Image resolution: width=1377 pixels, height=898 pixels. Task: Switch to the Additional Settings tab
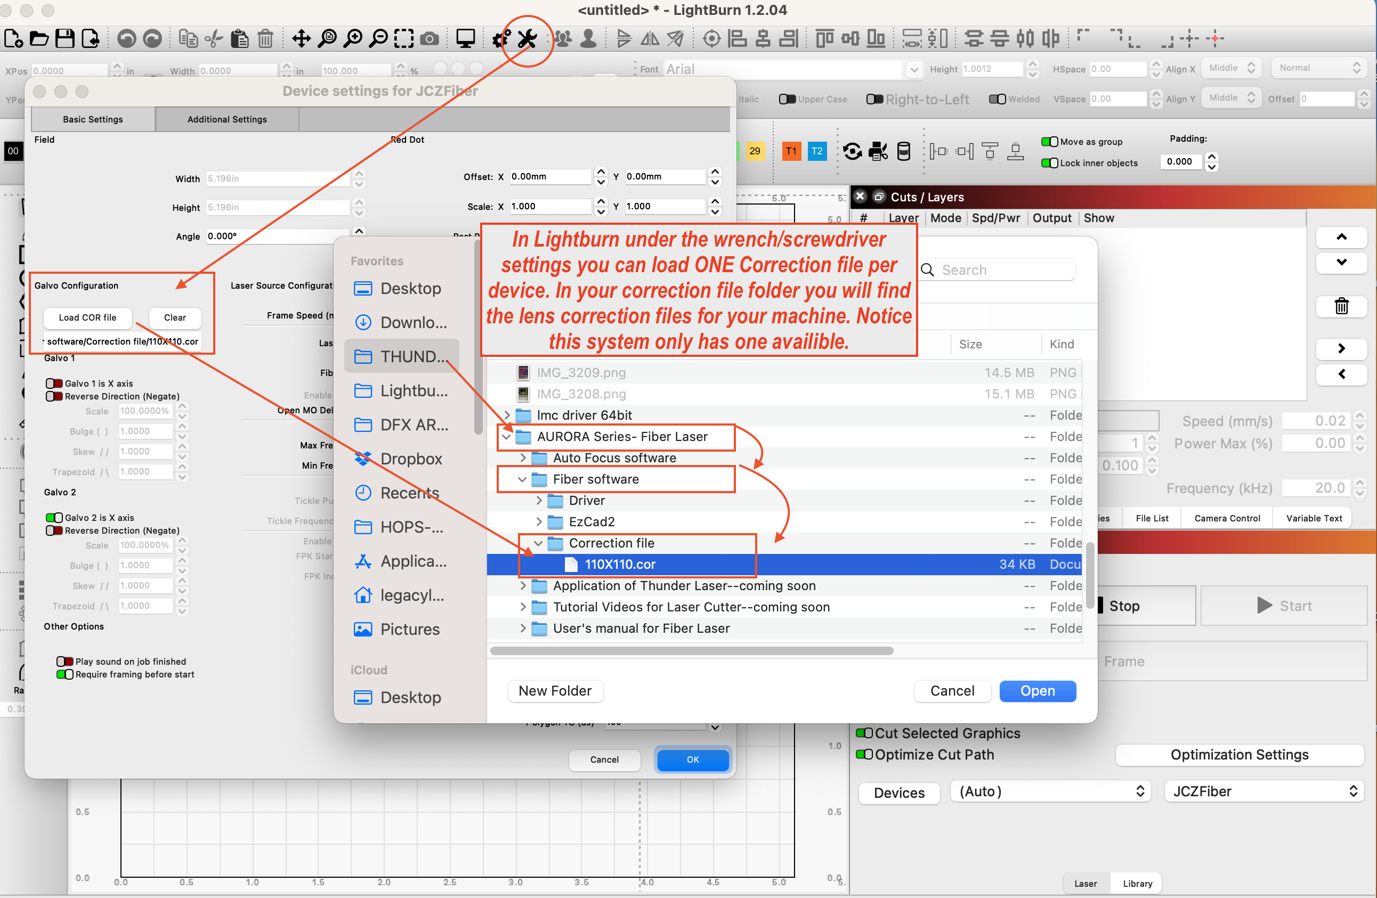pyautogui.click(x=227, y=119)
